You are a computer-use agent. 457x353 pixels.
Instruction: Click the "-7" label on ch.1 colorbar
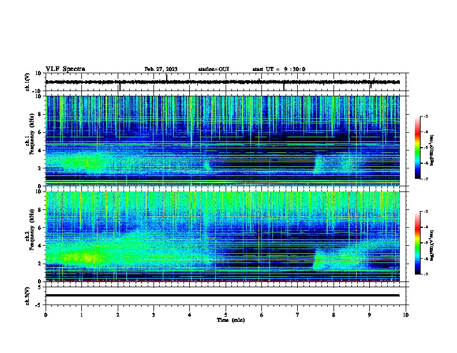pos(426,179)
